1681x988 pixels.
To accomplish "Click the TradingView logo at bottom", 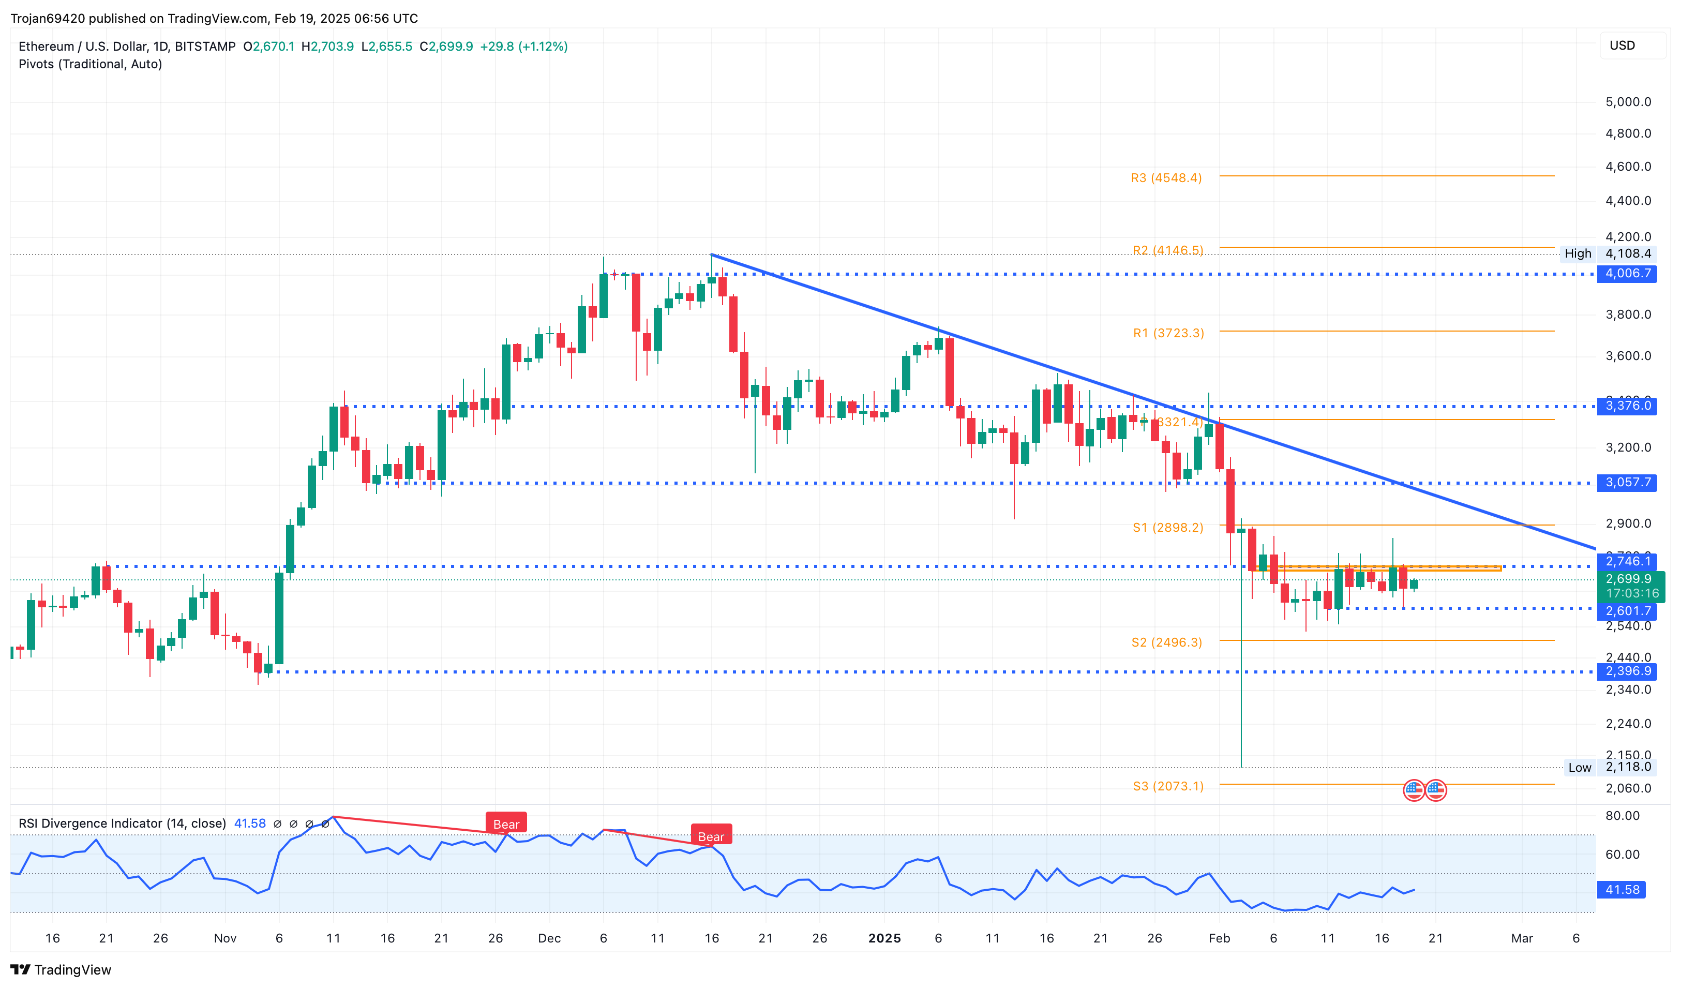I will [61, 969].
